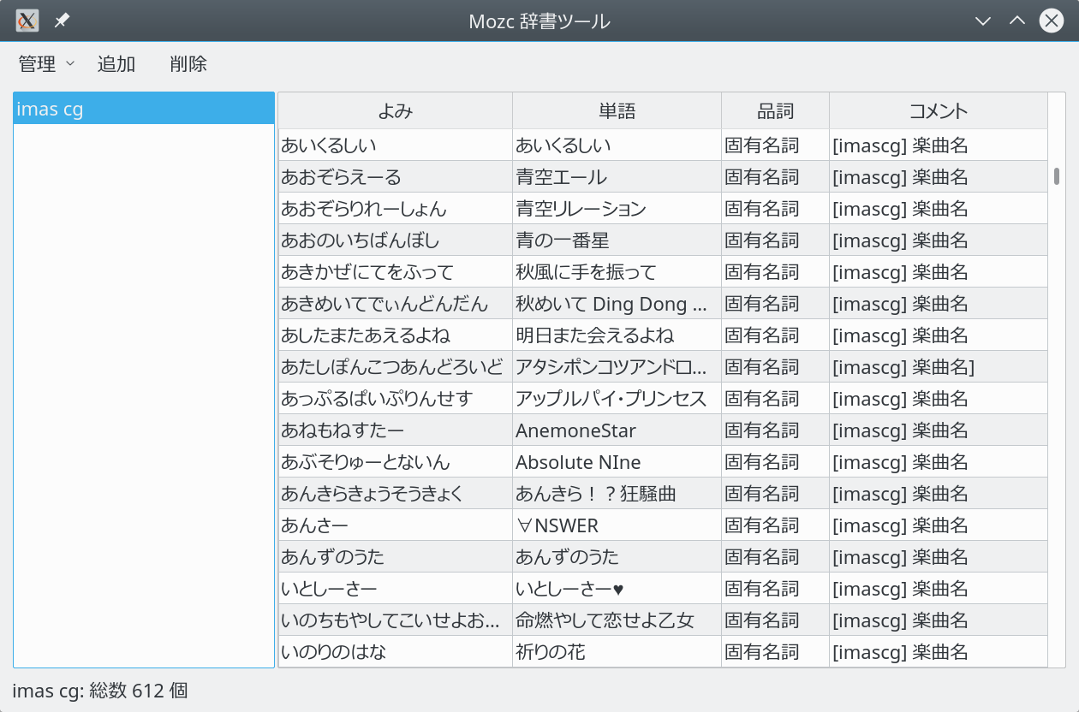The image size is (1079, 712).
Task: Sort by the 品詞 column header
Action: pyautogui.click(x=775, y=111)
